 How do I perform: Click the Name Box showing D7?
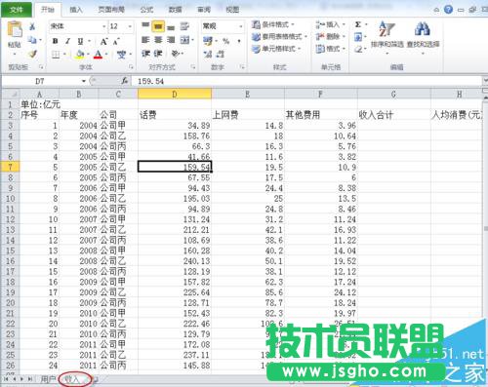(x=40, y=81)
